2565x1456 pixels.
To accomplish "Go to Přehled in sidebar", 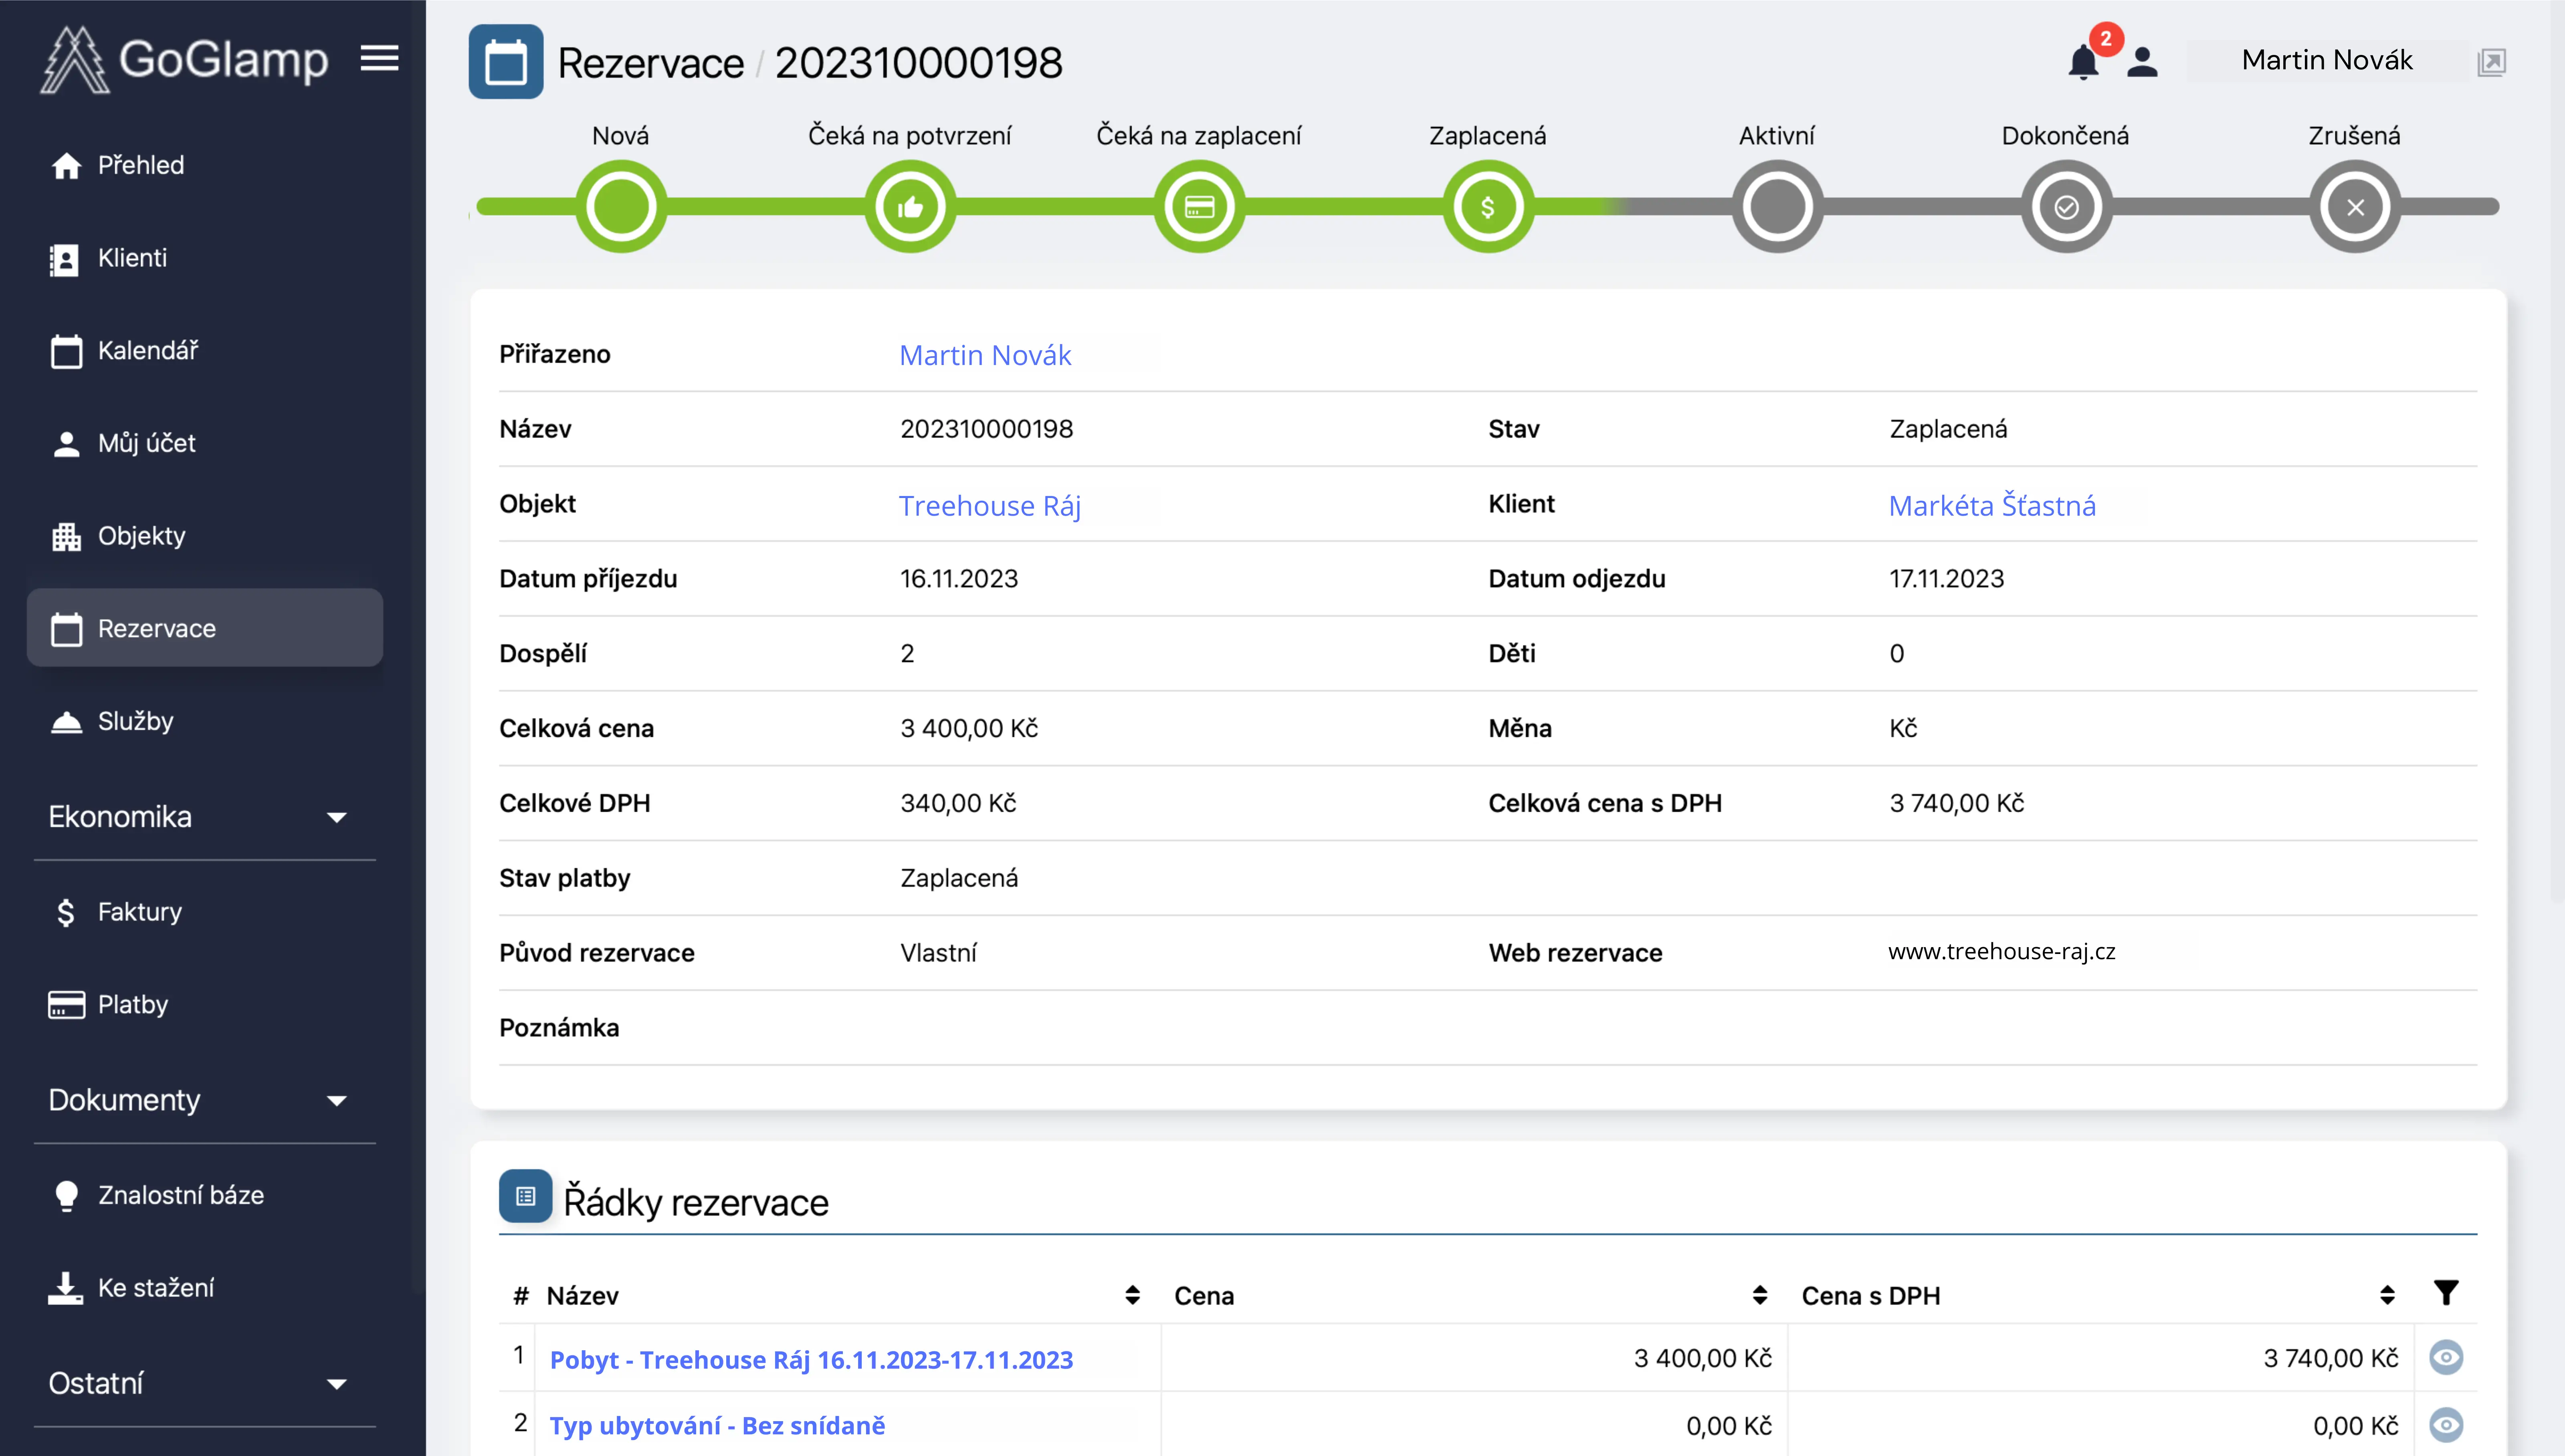I will [205, 165].
